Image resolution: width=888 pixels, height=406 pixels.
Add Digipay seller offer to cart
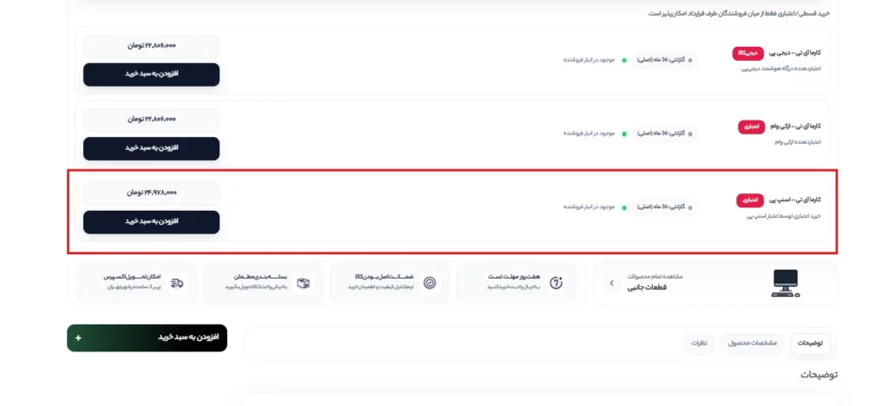tap(151, 75)
